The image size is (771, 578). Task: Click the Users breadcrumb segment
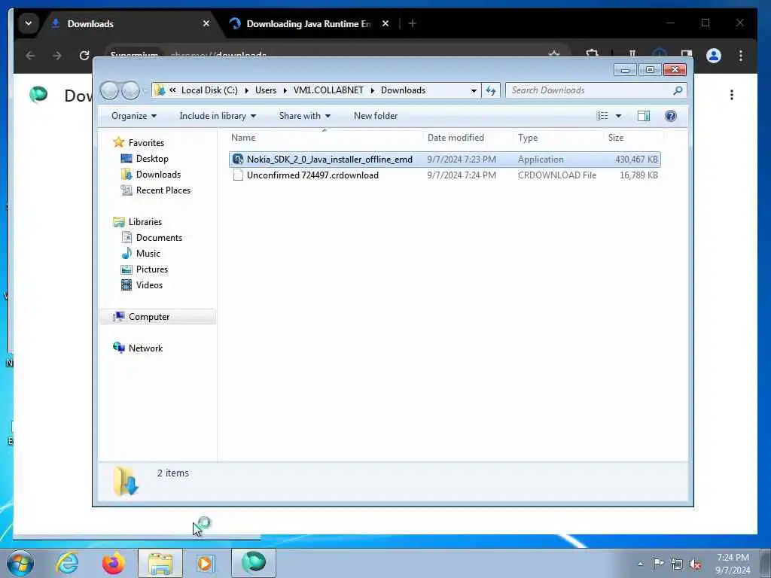tap(266, 90)
